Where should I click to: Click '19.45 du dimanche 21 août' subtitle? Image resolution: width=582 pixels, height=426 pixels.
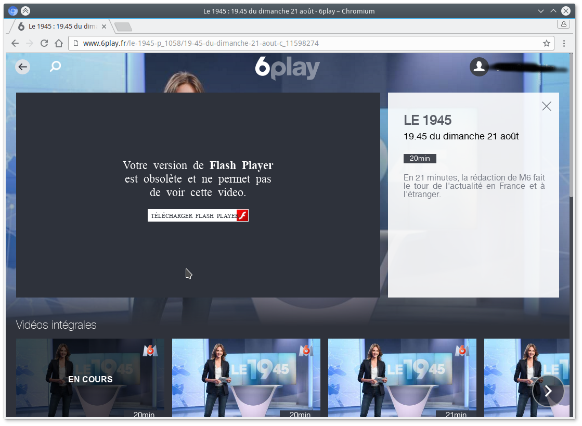coord(461,136)
